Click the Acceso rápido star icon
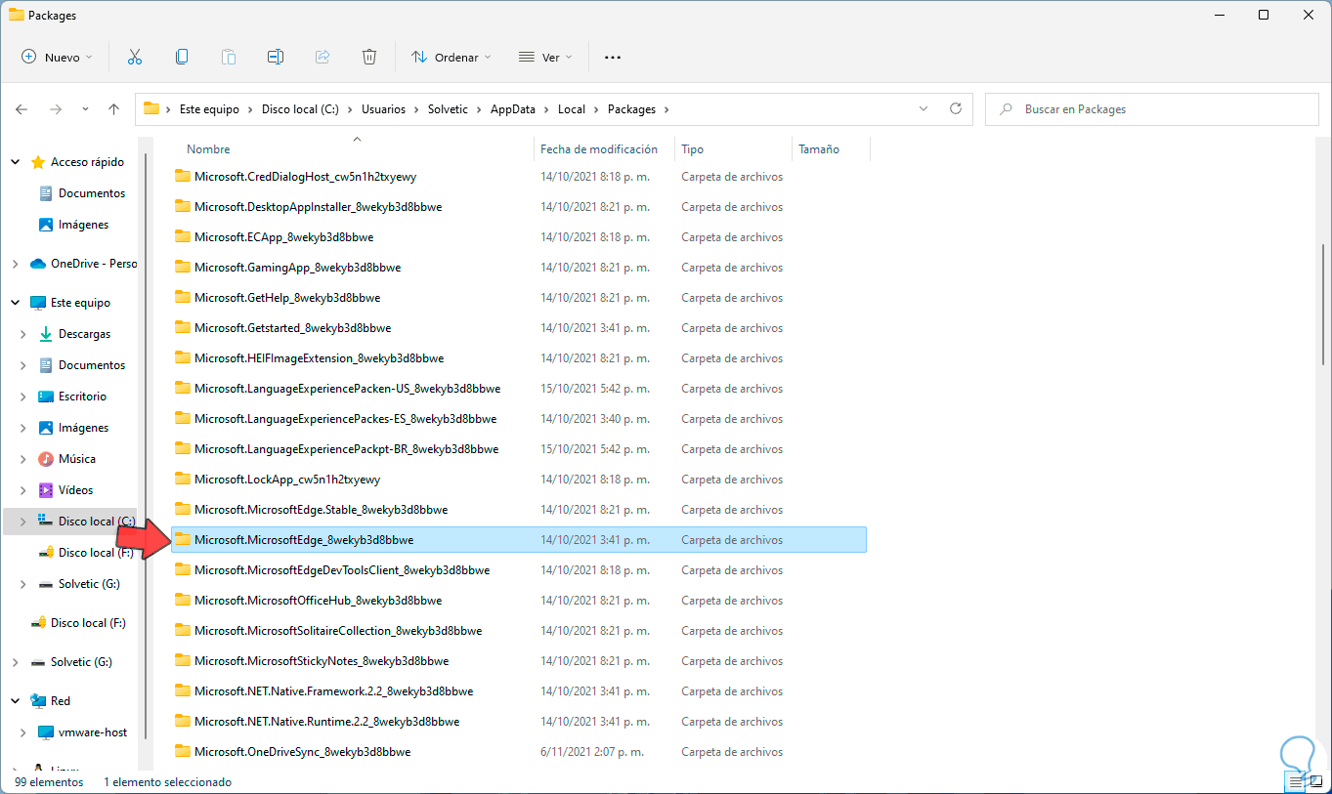 coord(38,162)
